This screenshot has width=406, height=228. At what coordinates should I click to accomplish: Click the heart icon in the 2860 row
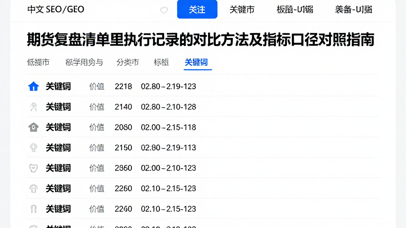(x=33, y=168)
